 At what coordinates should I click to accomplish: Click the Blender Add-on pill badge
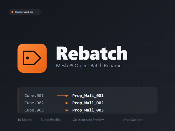(x=25, y=12)
